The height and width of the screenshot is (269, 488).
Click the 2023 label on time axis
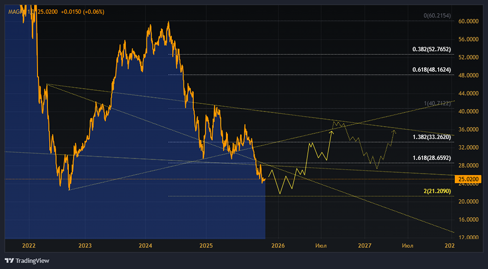coord(85,246)
